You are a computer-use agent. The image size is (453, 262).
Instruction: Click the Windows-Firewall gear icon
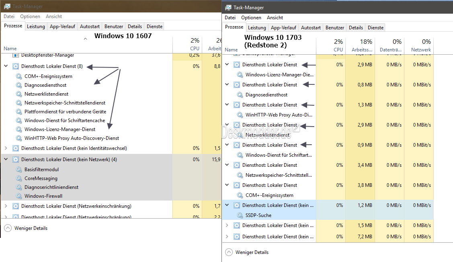coord(19,196)
